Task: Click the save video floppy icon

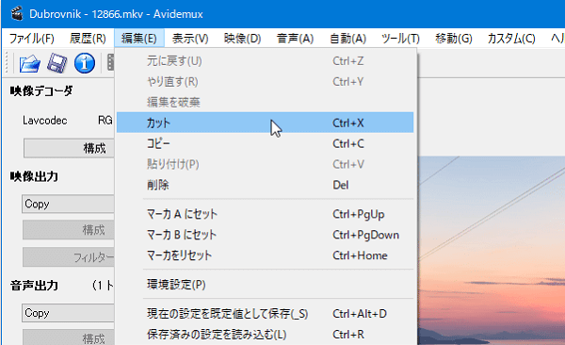Action: 56,63
